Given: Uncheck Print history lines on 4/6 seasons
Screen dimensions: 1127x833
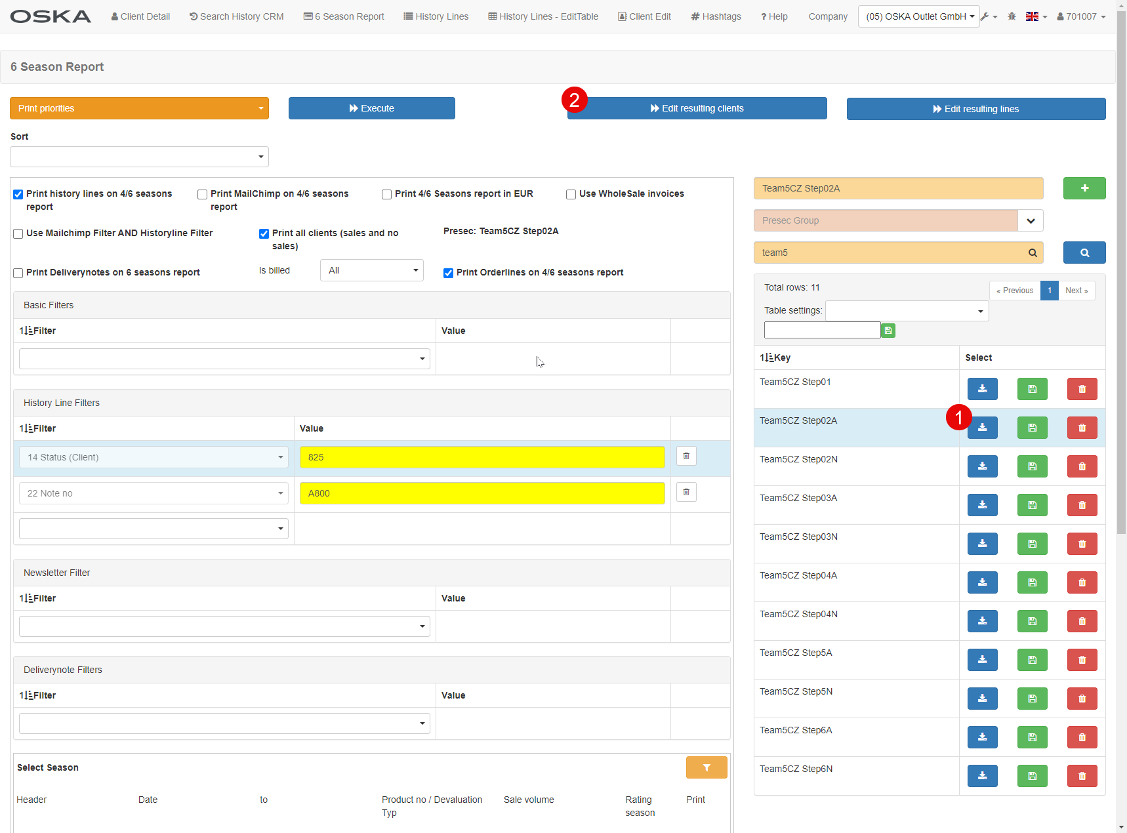Looking at the screenshot, I should [x=18, y=194].
